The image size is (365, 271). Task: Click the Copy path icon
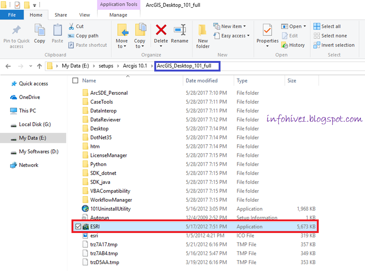coord(71,36)
